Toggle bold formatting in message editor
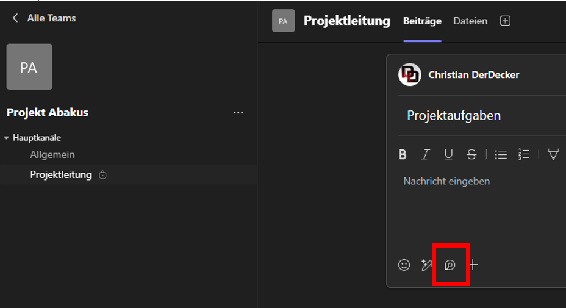Viewport: 566px width, 308px height. pos(403,154)
